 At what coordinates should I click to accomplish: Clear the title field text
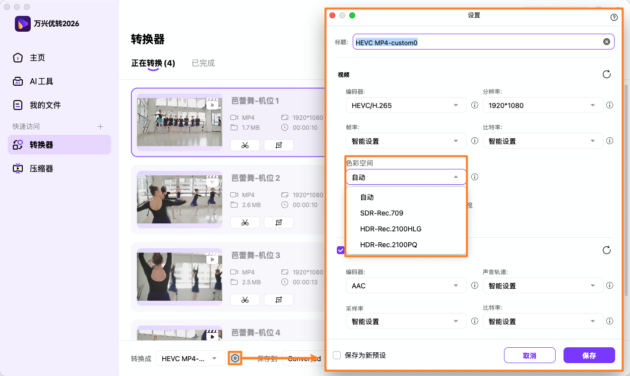click(606, 42)
